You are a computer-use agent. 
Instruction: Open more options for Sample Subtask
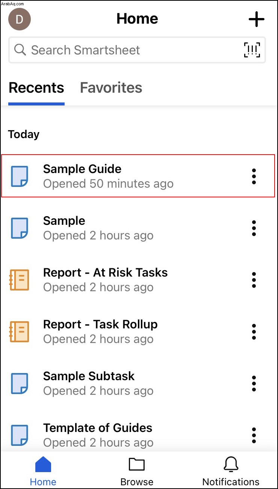pos(254,384)
